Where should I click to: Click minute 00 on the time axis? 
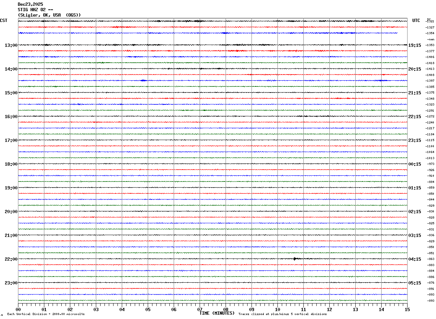point(18,309)
